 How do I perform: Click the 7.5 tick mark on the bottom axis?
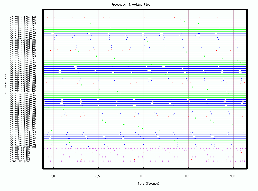point(98,168)
